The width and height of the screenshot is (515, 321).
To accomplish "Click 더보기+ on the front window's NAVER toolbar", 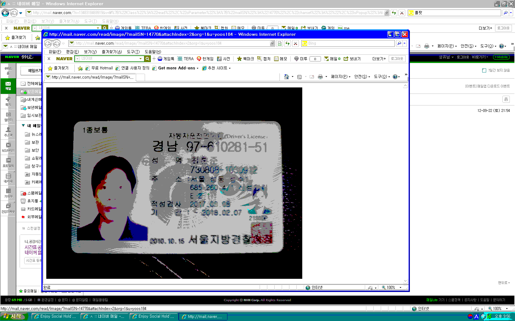I will (x=379, y=59).
